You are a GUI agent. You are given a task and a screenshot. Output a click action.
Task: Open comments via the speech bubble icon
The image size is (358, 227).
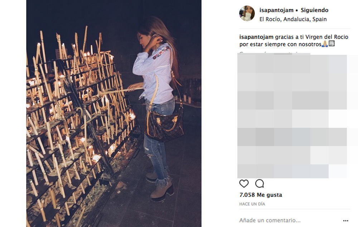tap(260, 183)
